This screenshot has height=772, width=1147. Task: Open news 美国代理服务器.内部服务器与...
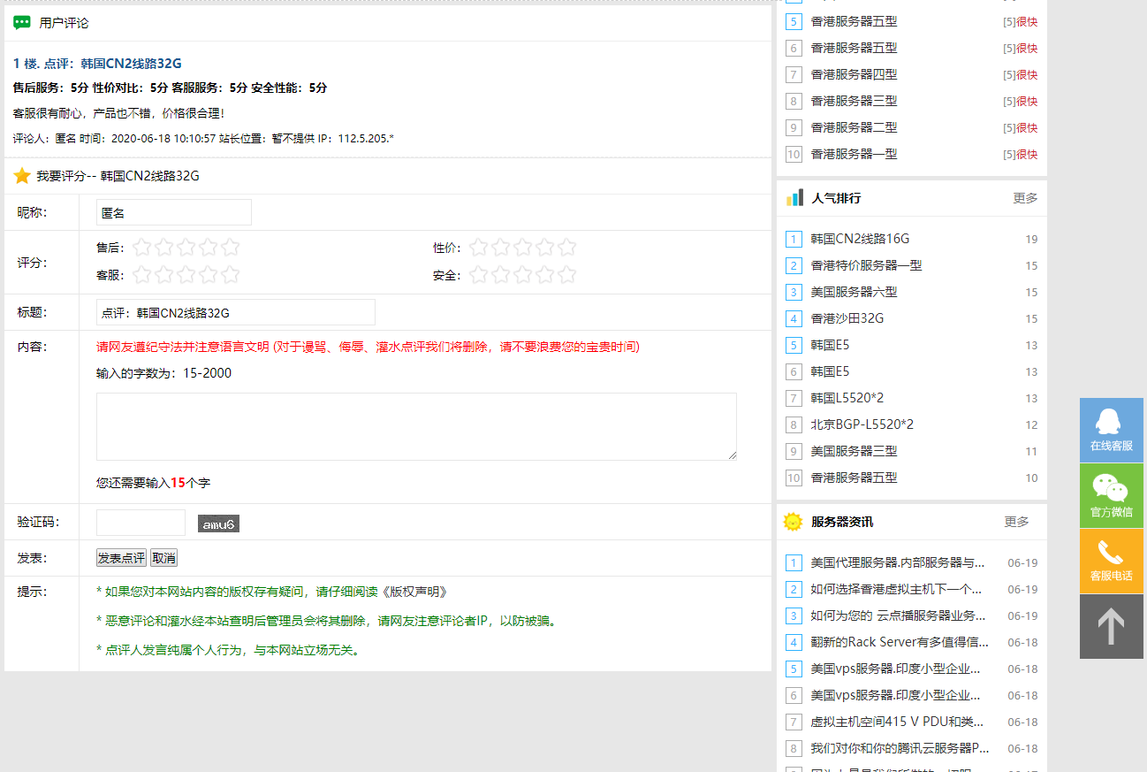(x=898, y=562)
